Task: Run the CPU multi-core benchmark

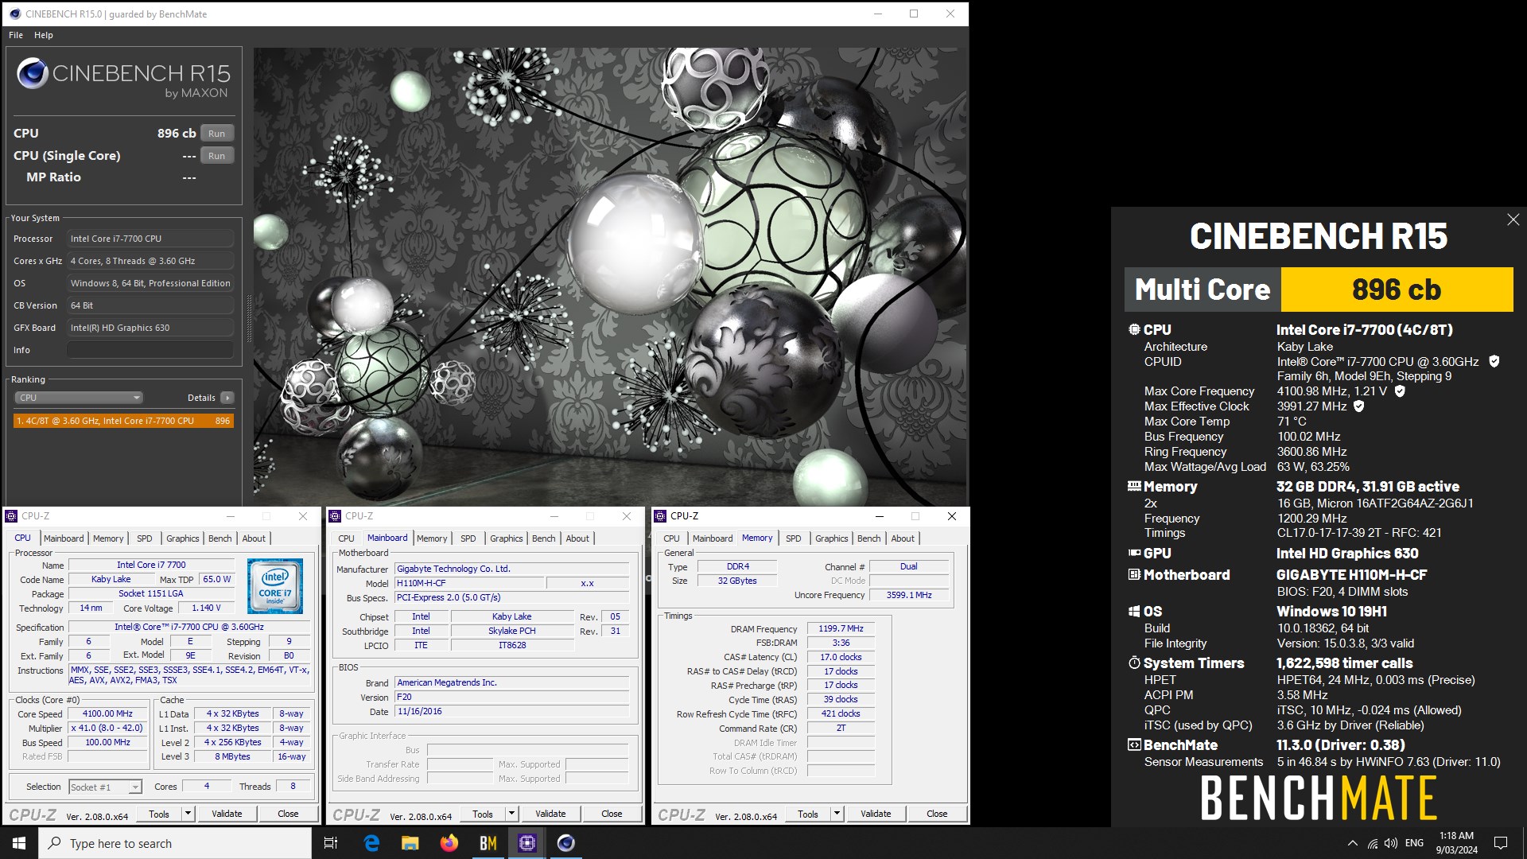Action: pos(217,134)
